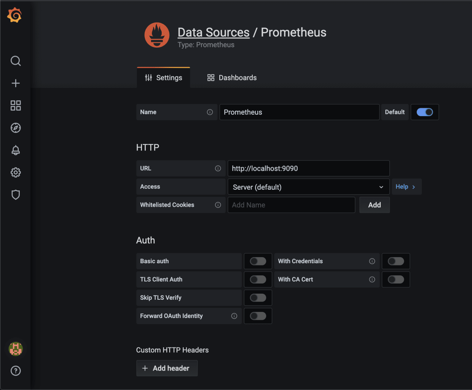472x390 pixels.
Task: Click the user avatar in sidebar
Action: point(16,349)
